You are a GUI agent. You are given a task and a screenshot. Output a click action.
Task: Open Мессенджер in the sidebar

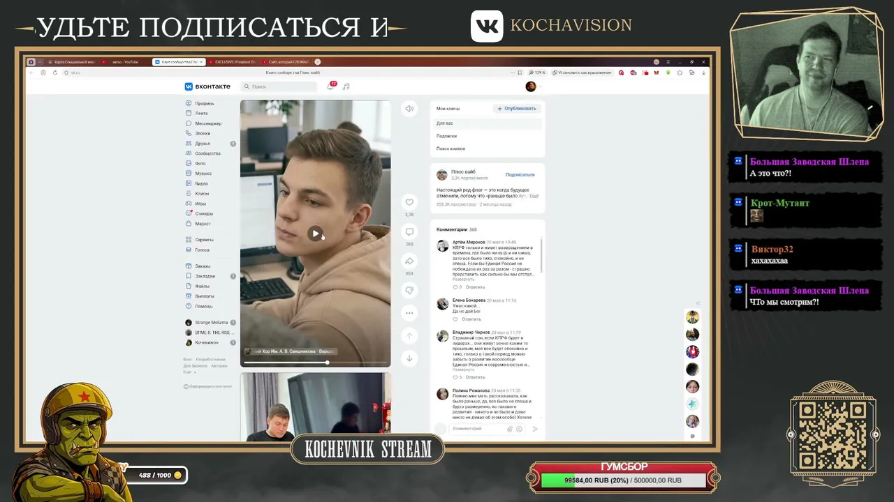click(207, 123)
